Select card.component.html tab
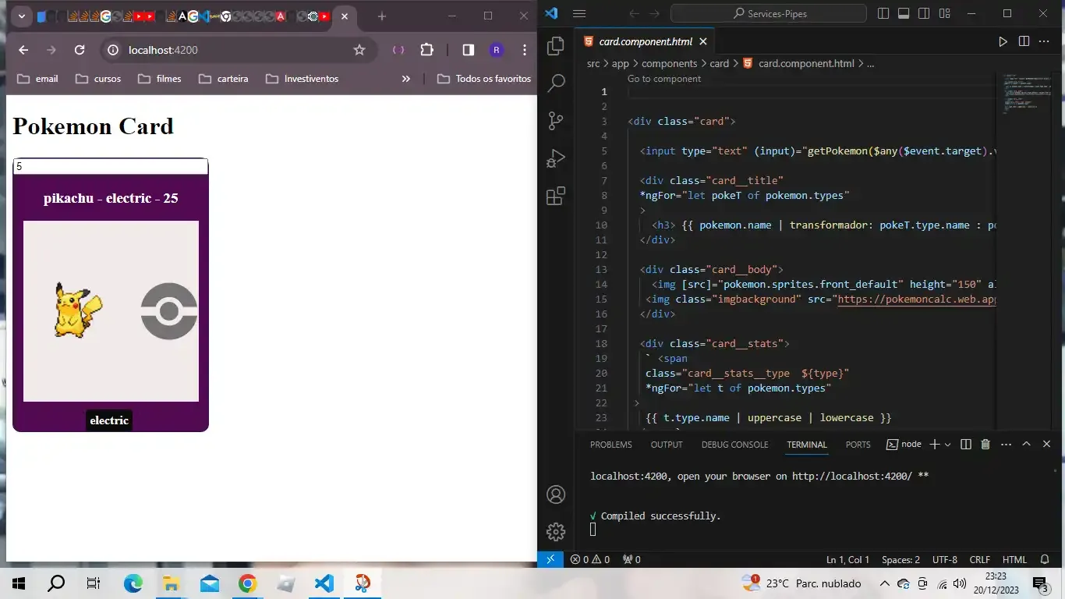This screenshot has width=1065, height=599. (x=644, y=41)
